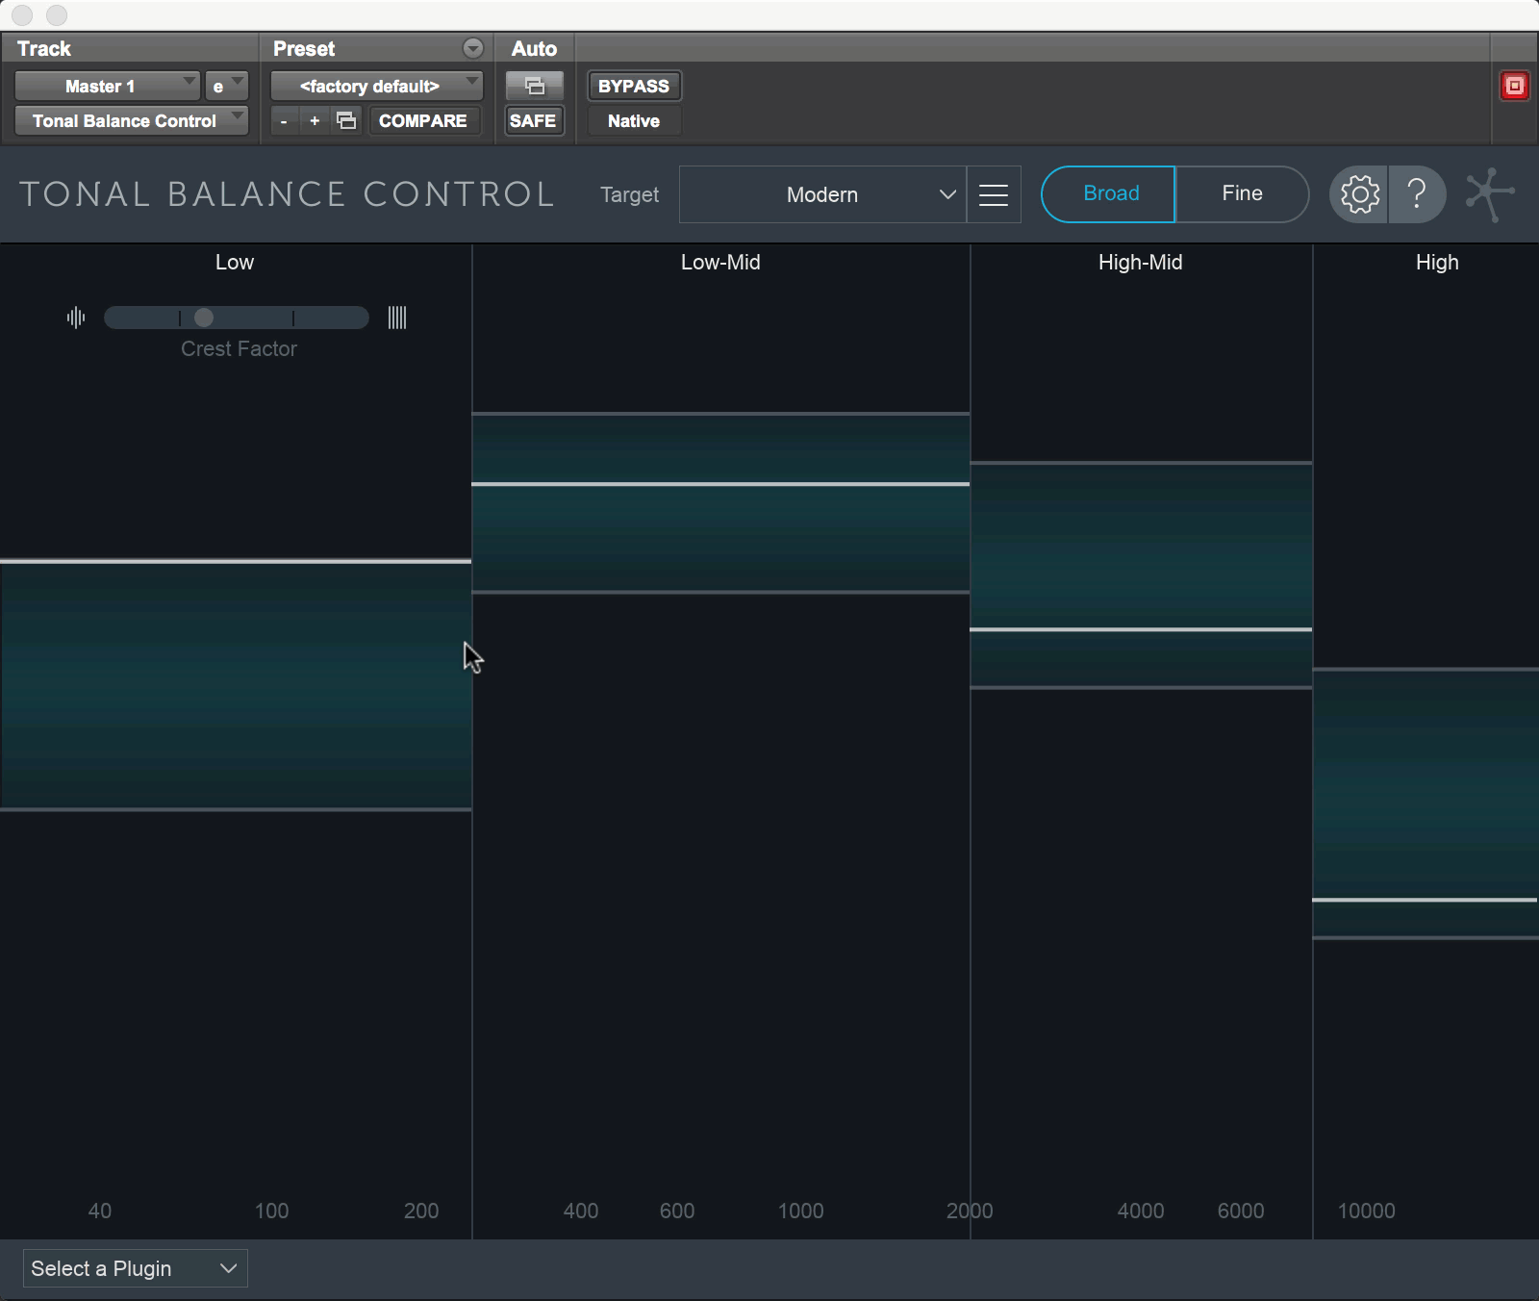Screen dimensions: 1539x1301
Task: Toggle the COMPARE button
Action: [x=423, y=121]
